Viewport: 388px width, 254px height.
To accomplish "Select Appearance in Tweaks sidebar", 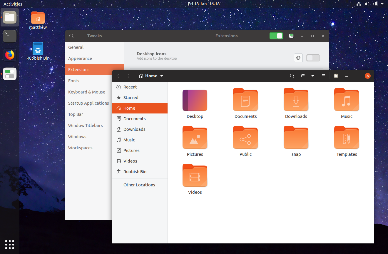I will tap(80, 59).
